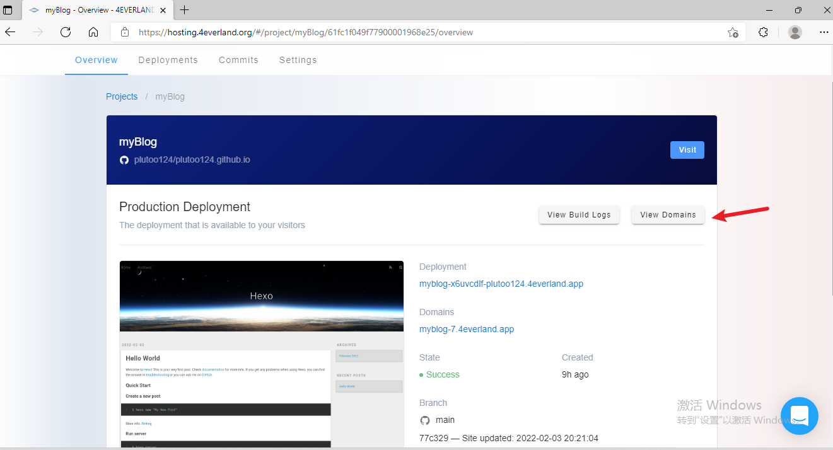Restore down the browser window
Viewport: 833px width, 450px height.
coord(798,10)
